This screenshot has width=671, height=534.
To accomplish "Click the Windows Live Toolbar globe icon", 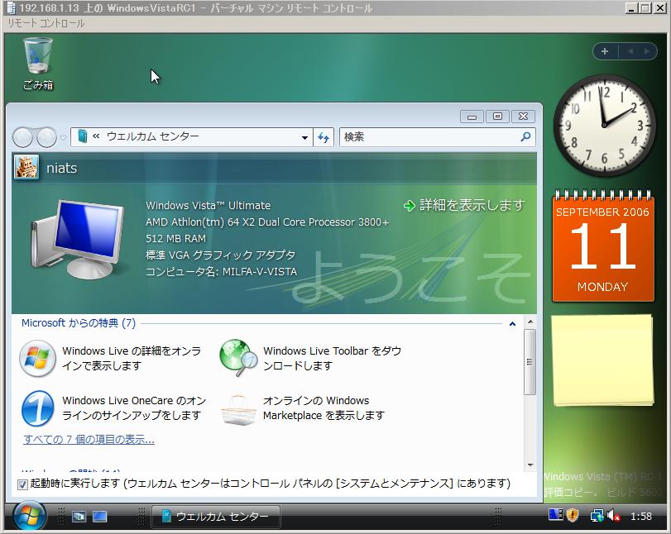I will pos(238,357).
